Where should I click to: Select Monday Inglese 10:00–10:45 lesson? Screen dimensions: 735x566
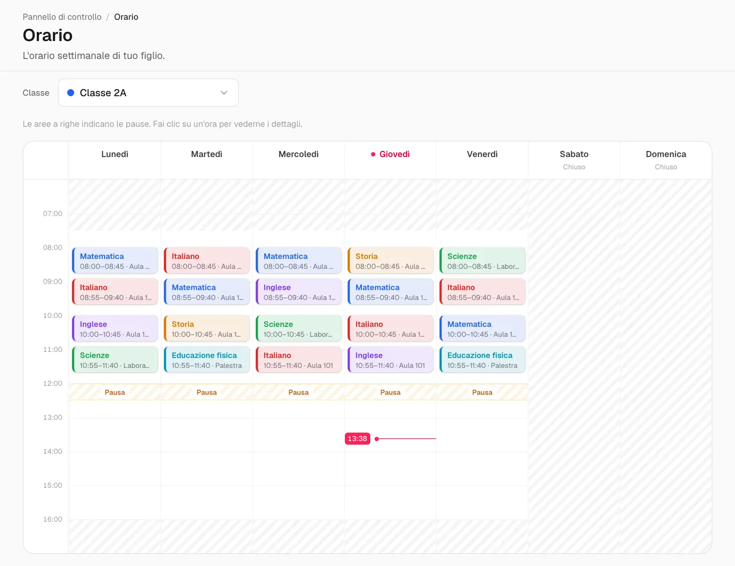115,328
